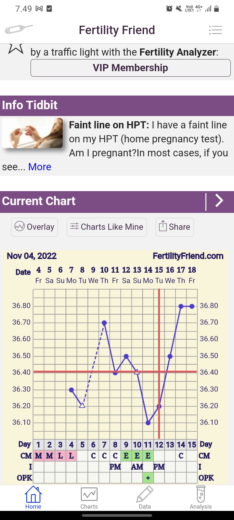This screenshot has width=234, height=520.
Task: Open the hamburger menu icon
Action: 215,30
